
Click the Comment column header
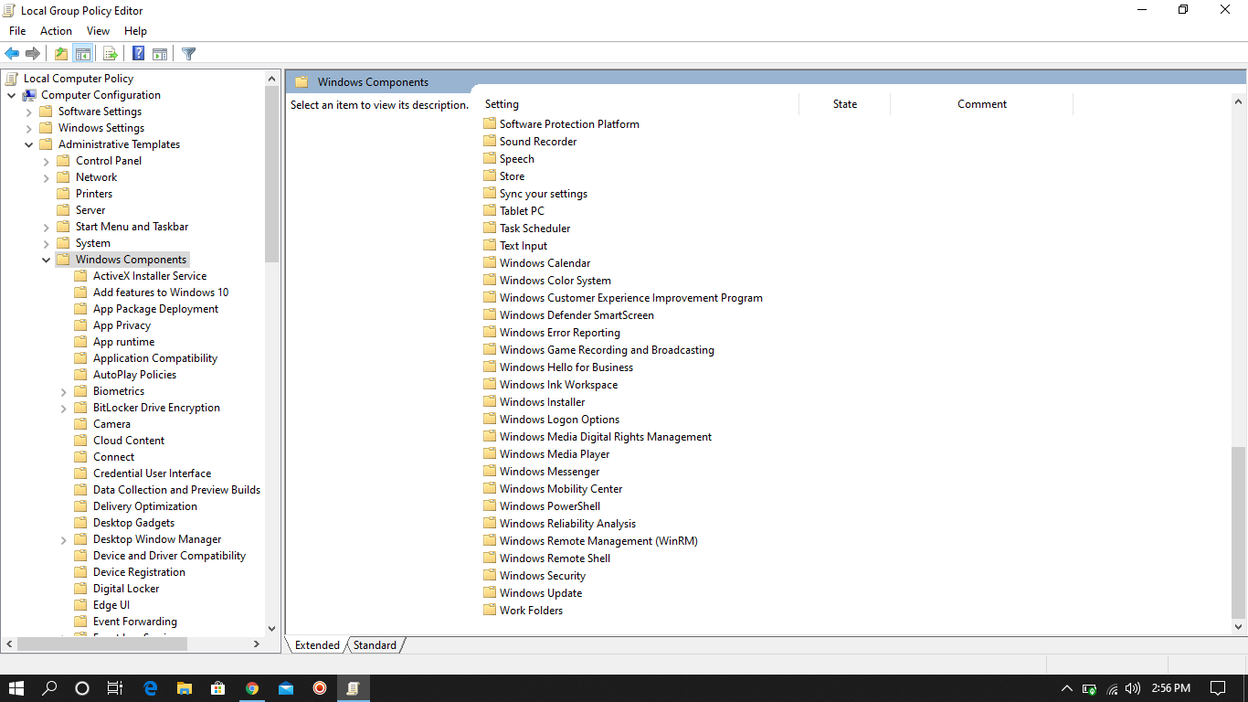982,104
